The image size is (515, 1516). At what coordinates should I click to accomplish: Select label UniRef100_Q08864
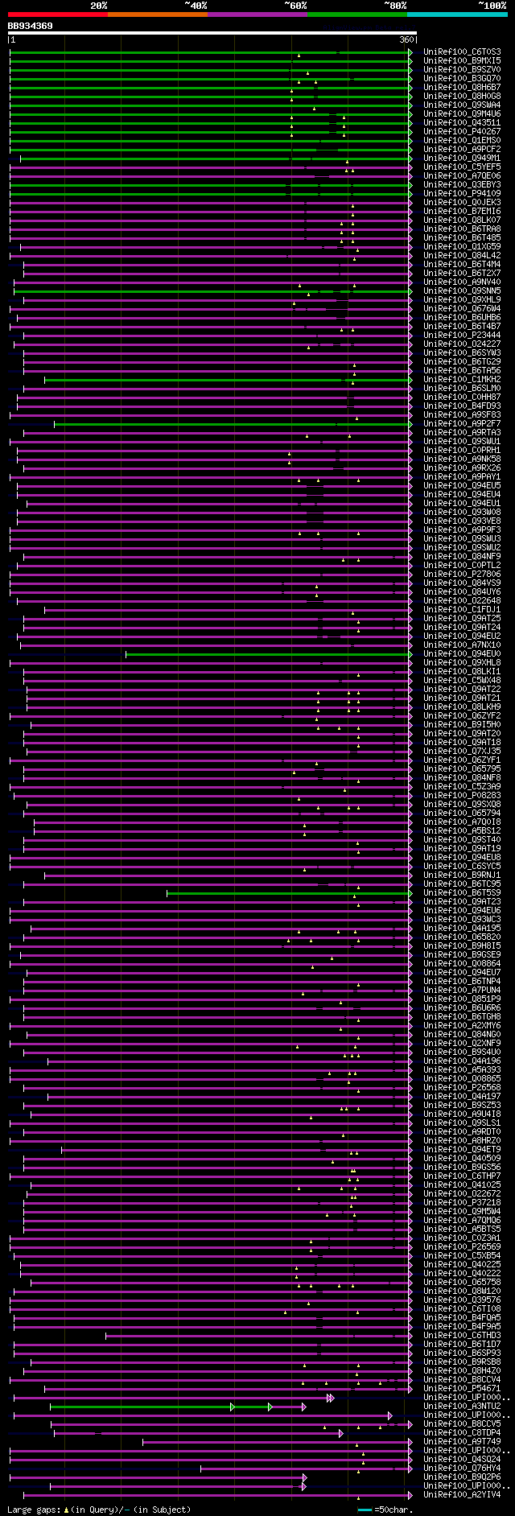[x=462, y=964]
